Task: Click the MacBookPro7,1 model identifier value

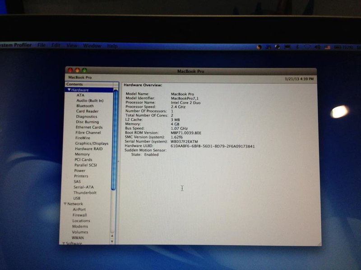Action: tap(185, 98)
